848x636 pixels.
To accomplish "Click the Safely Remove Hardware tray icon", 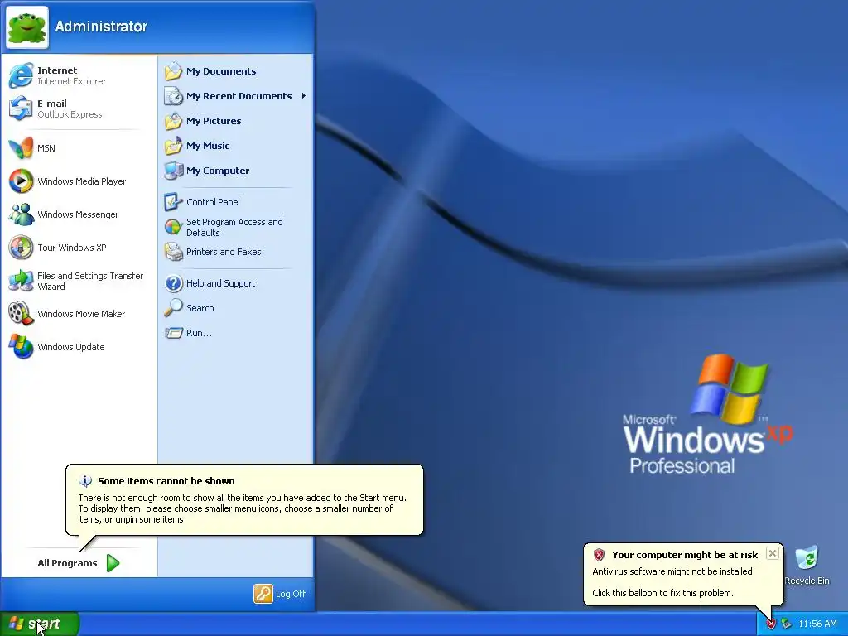I will [787, 624].
